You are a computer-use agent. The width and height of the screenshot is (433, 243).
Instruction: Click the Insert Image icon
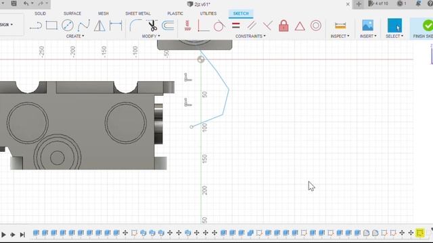pyautogui.click(x=368, y=26)
